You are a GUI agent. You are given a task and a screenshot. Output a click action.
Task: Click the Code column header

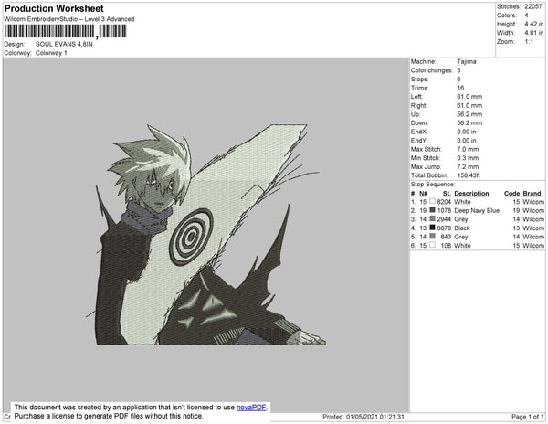(512, 194)
